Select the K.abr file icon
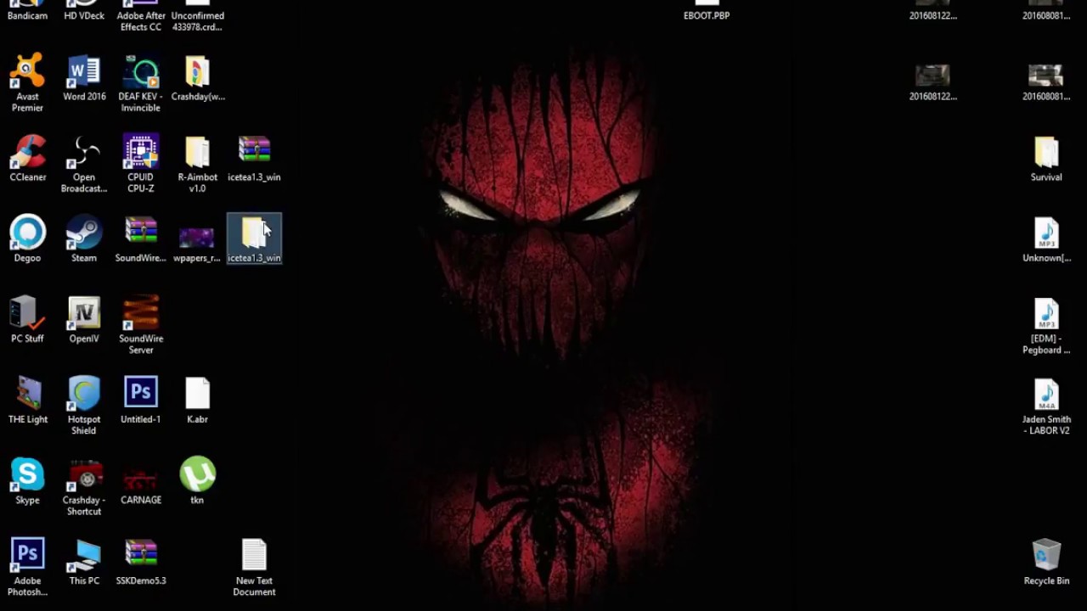This screenshot has height=611, width=1087. click(197, 401)
